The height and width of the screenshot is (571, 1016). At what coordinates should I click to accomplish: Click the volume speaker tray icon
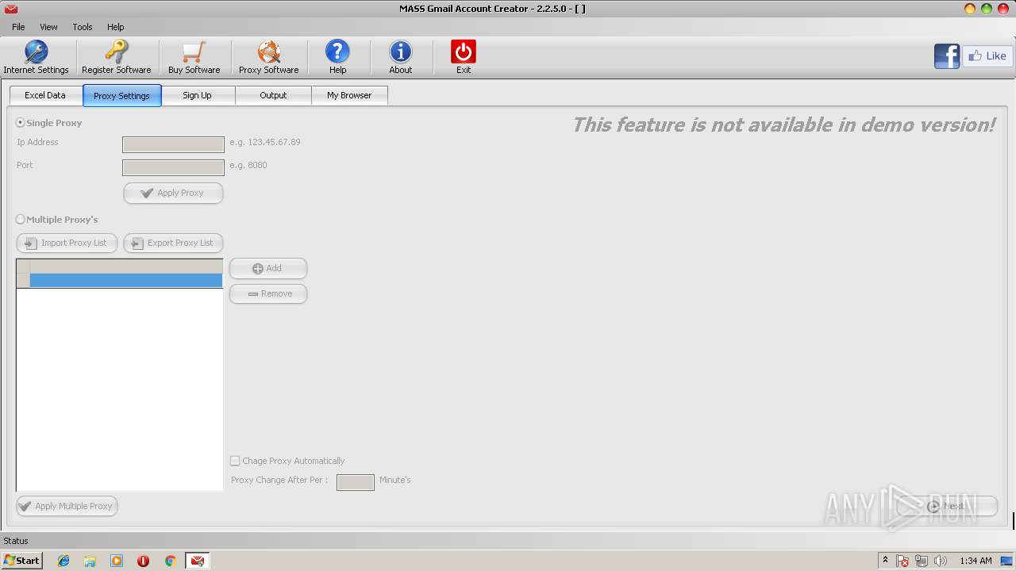point(941,561)
